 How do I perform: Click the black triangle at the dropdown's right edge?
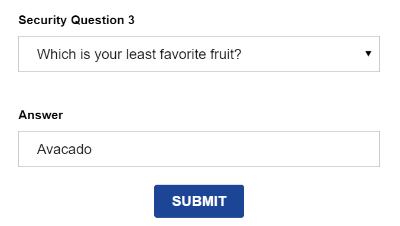pos(368,54)
